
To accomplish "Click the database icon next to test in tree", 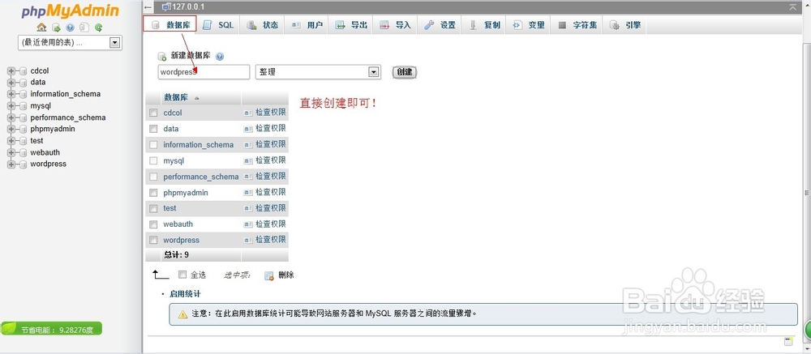I will pos(23,141).
